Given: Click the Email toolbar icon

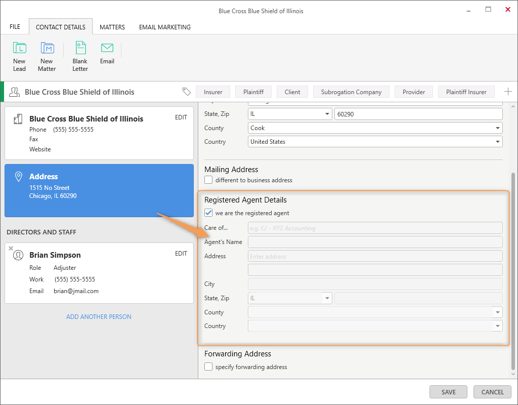Looking at the screenshot, I should coord(107,48).
